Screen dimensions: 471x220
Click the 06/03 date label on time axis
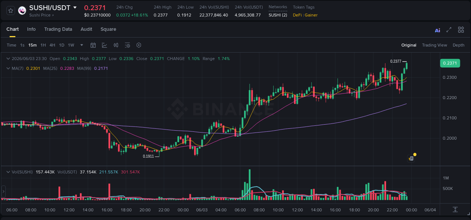point(202,210)
